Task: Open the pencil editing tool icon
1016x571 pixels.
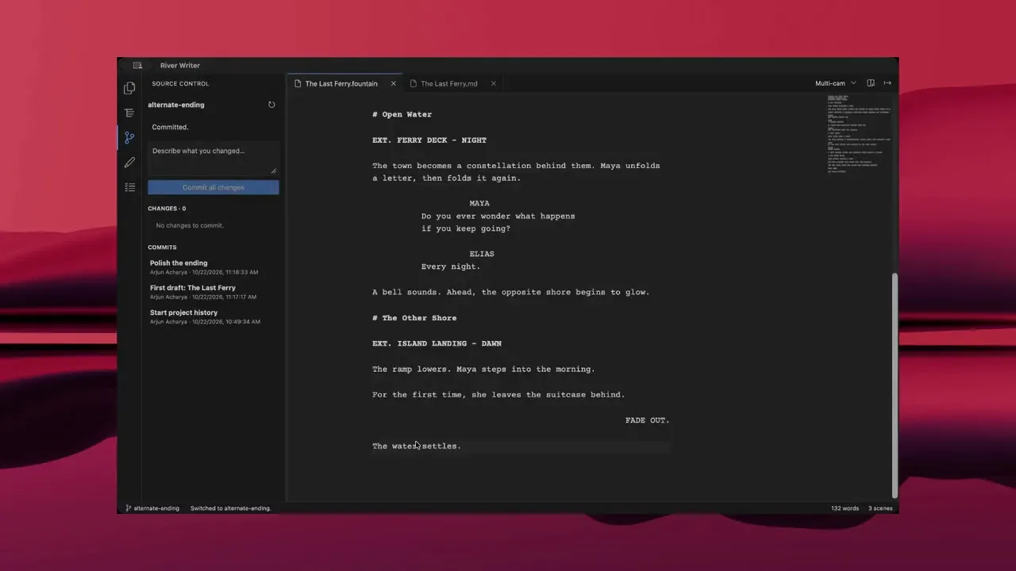Action: tap(129, 162)
